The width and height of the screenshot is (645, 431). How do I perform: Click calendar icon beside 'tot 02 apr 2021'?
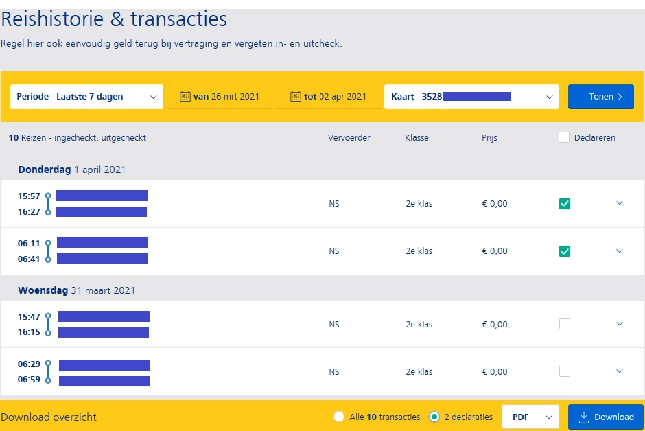click(296, 97)
